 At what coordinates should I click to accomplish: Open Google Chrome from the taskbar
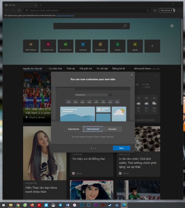(18, 205)
